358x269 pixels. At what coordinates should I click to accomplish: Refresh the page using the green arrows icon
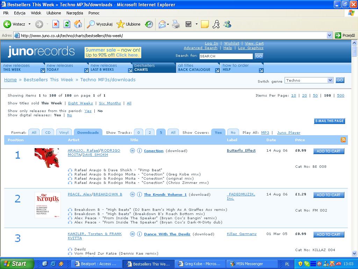pos(67,24)
